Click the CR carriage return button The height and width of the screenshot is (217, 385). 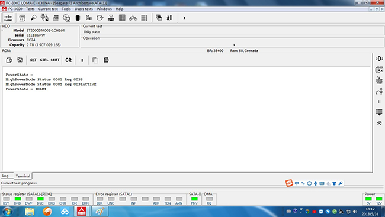(69, 60)
